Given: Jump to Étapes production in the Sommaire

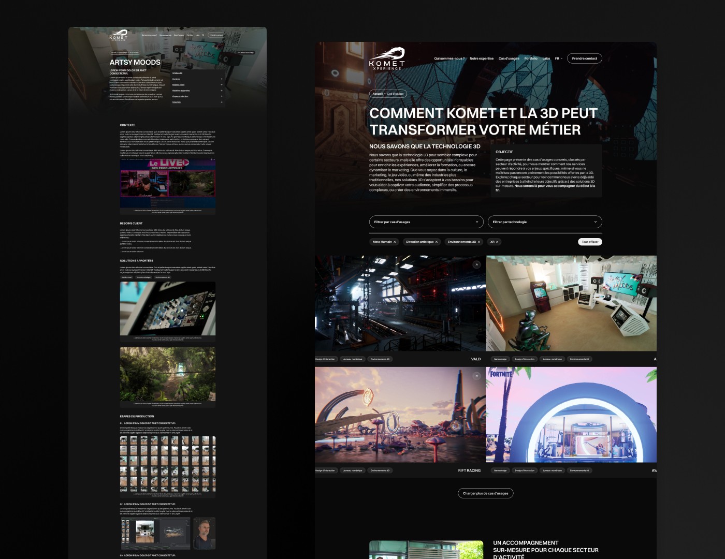Looking at the screenshot, I should (180, 96).
